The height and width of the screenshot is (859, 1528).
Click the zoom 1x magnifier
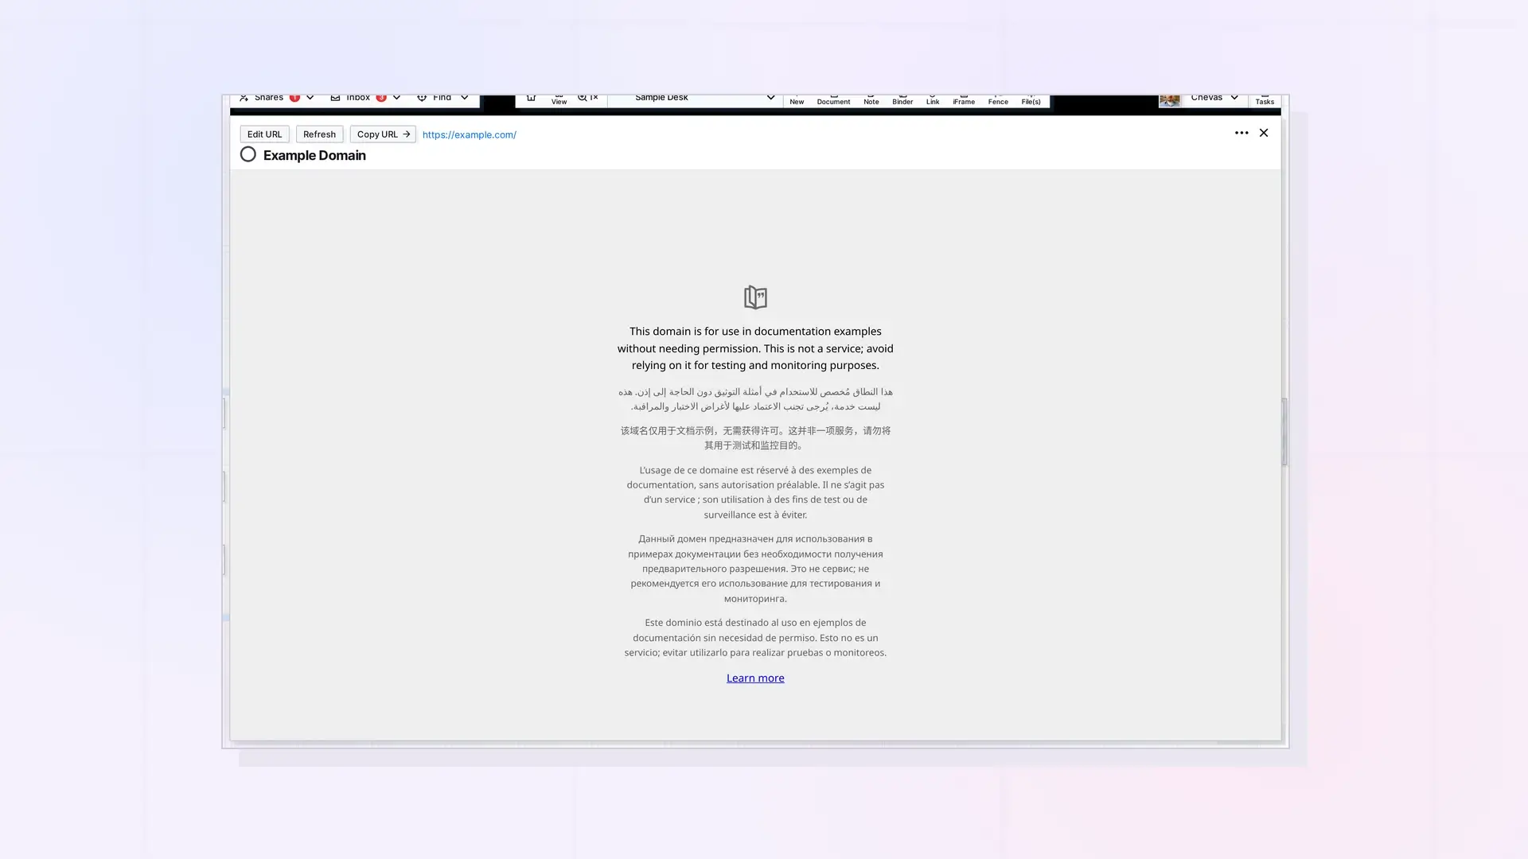pyautogui.click(x=588, y=98)
